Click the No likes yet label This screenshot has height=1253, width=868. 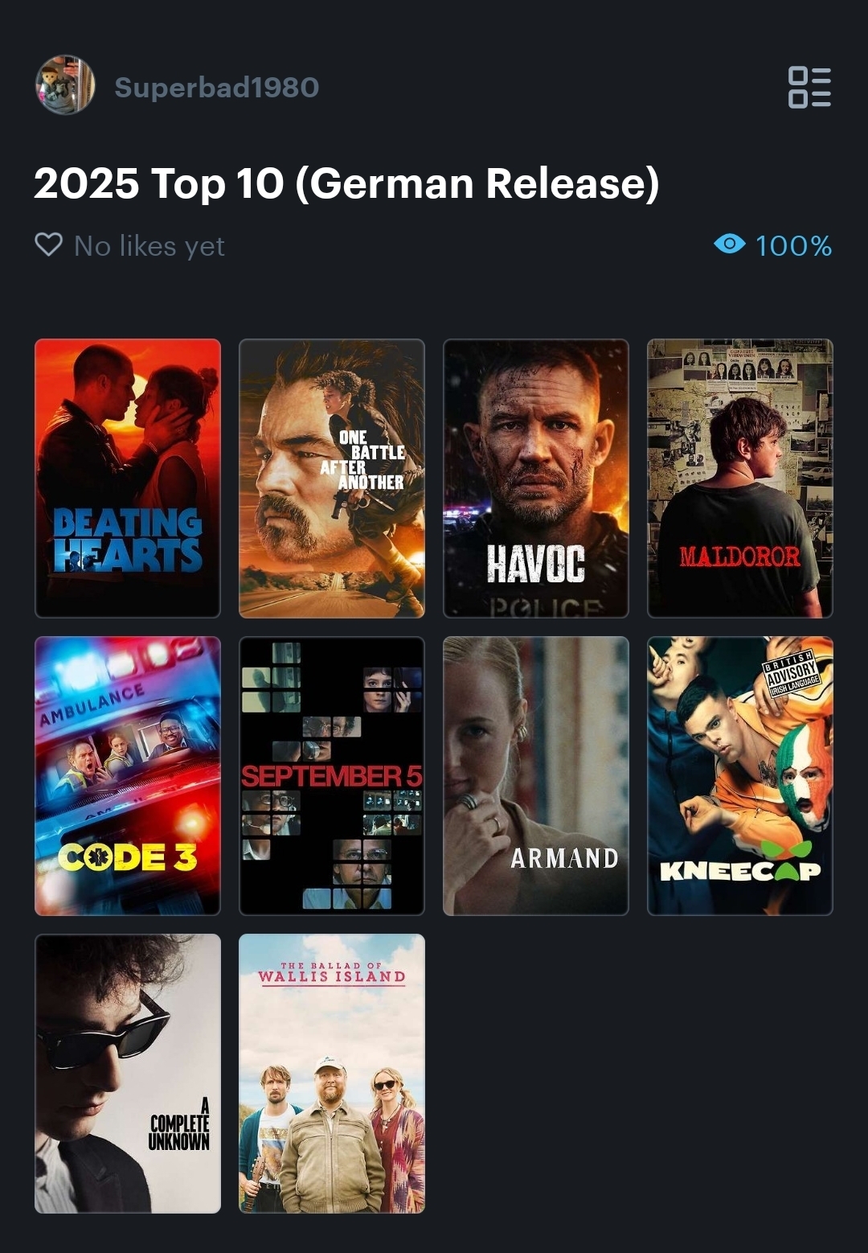tap(149, 245)
